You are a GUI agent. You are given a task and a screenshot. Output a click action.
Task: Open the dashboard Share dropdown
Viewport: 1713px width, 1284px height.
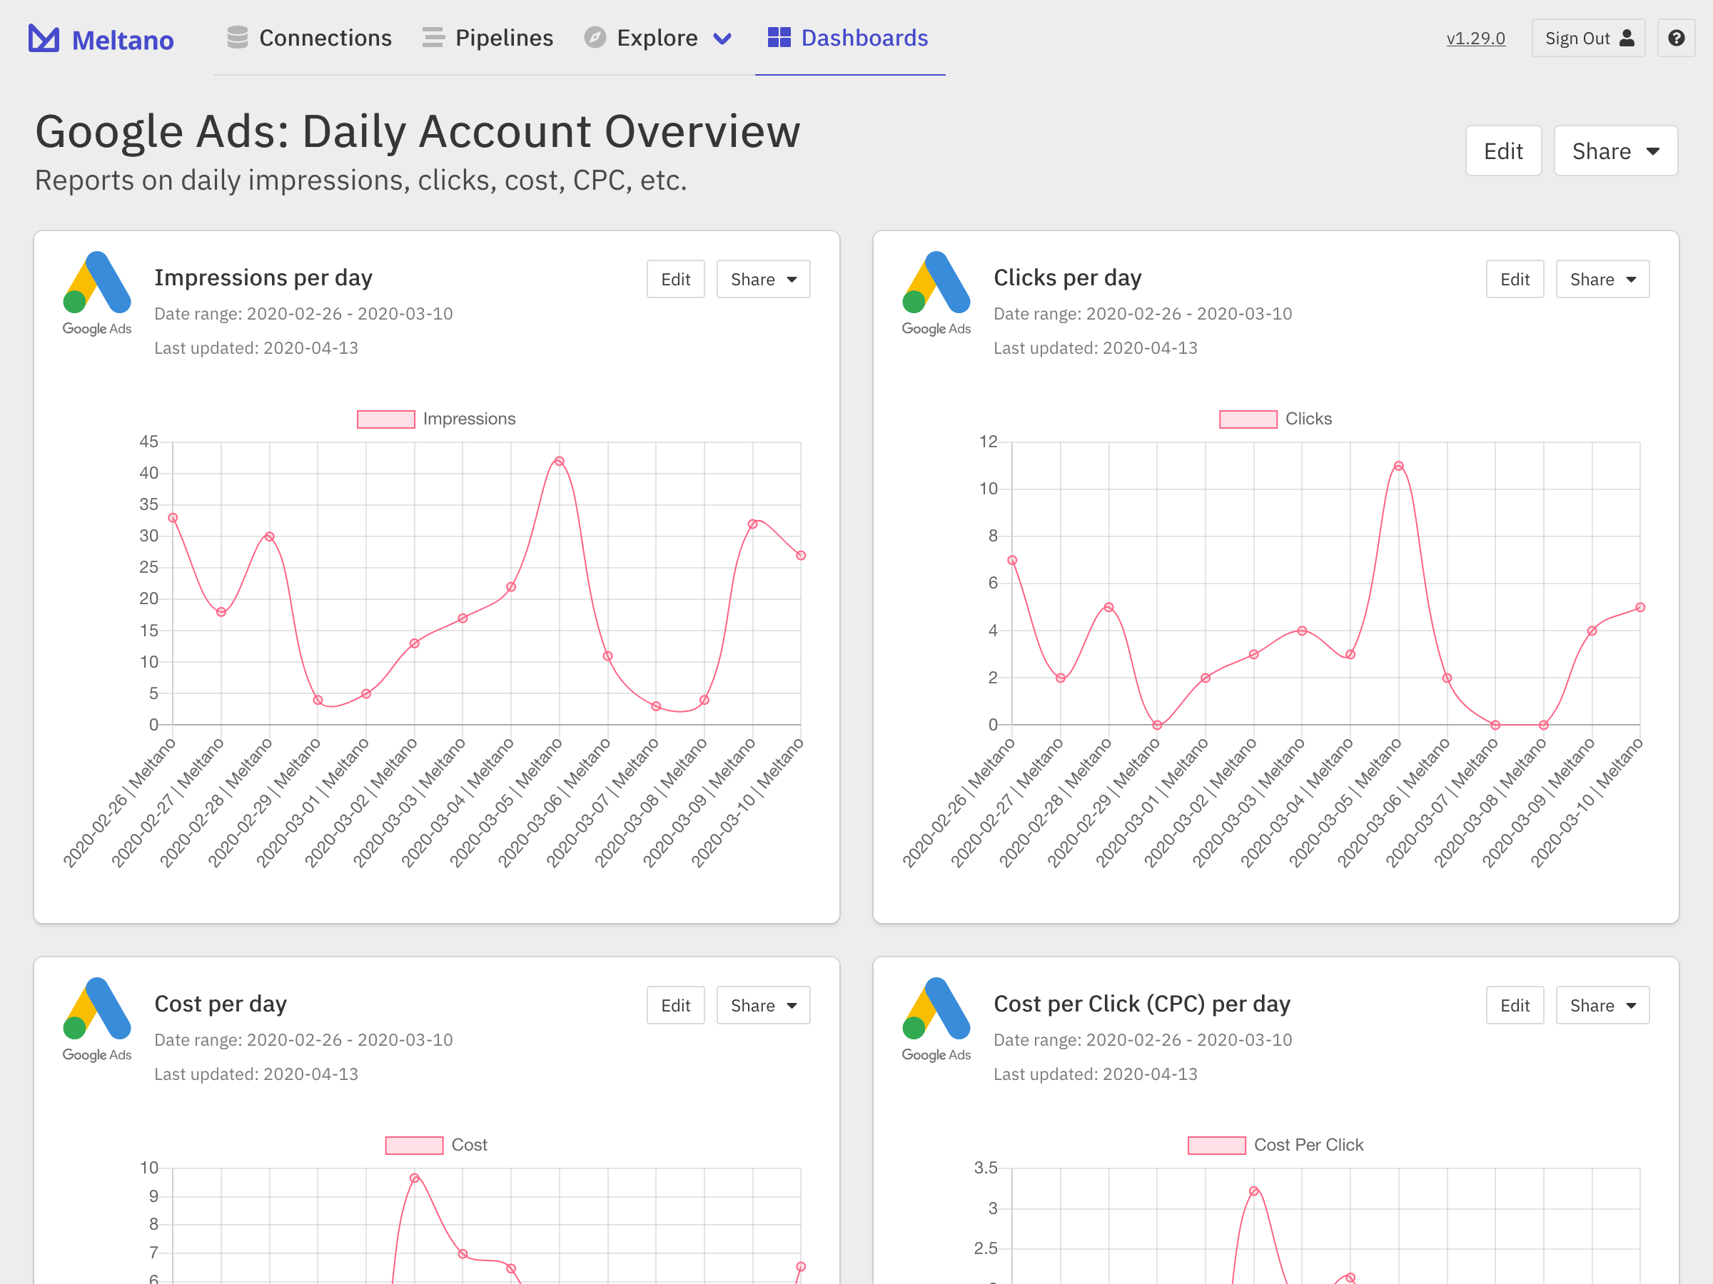1615,151
